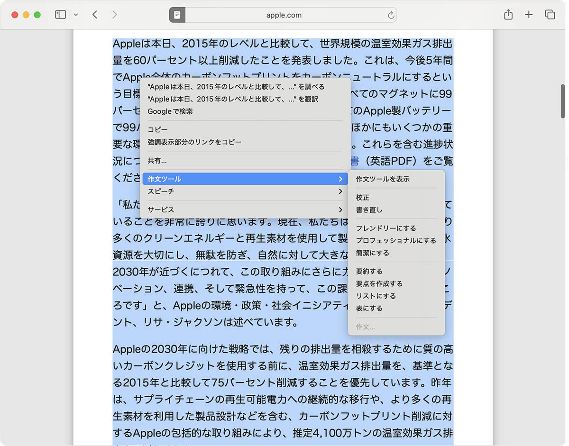Choose フレンドリーにする option

396,228
